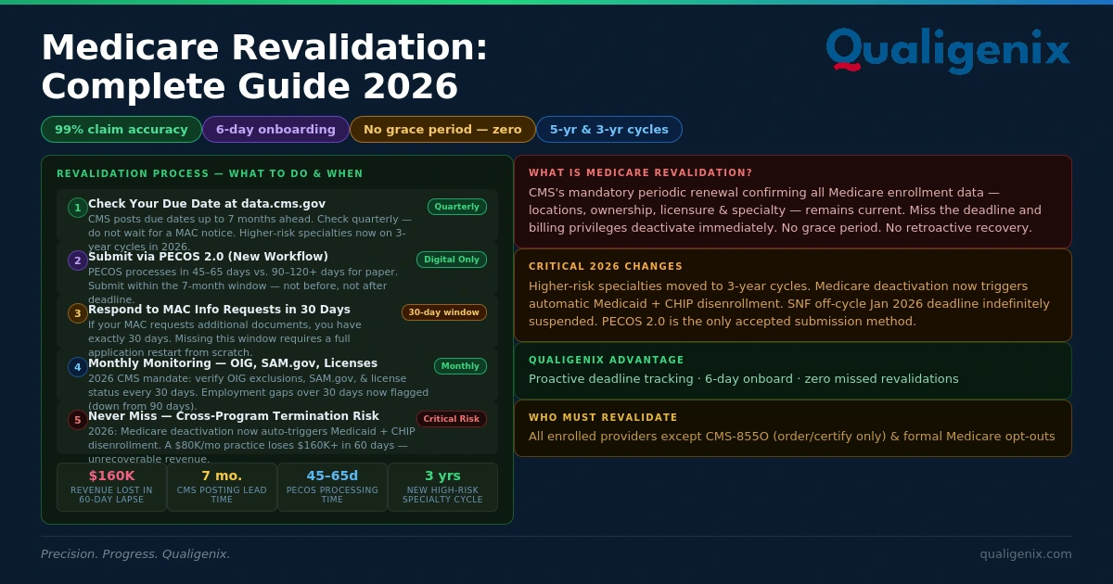The image size is (1113, 584).
Task: Click 'Check Your Due Date at data.cms.gov' heading
Action: [207, 204]
